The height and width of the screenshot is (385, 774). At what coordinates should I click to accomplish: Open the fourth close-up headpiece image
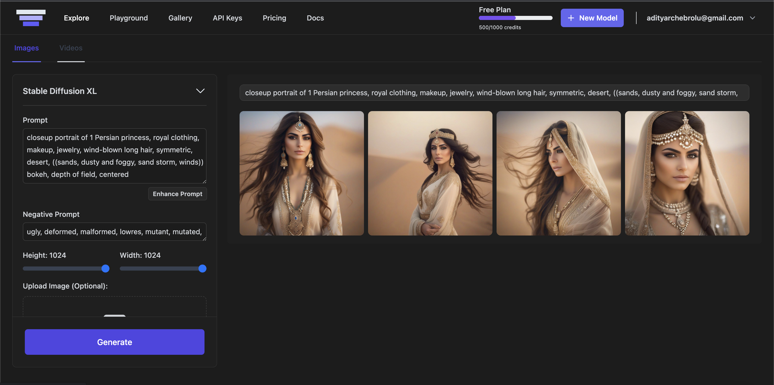click(687, 173)
